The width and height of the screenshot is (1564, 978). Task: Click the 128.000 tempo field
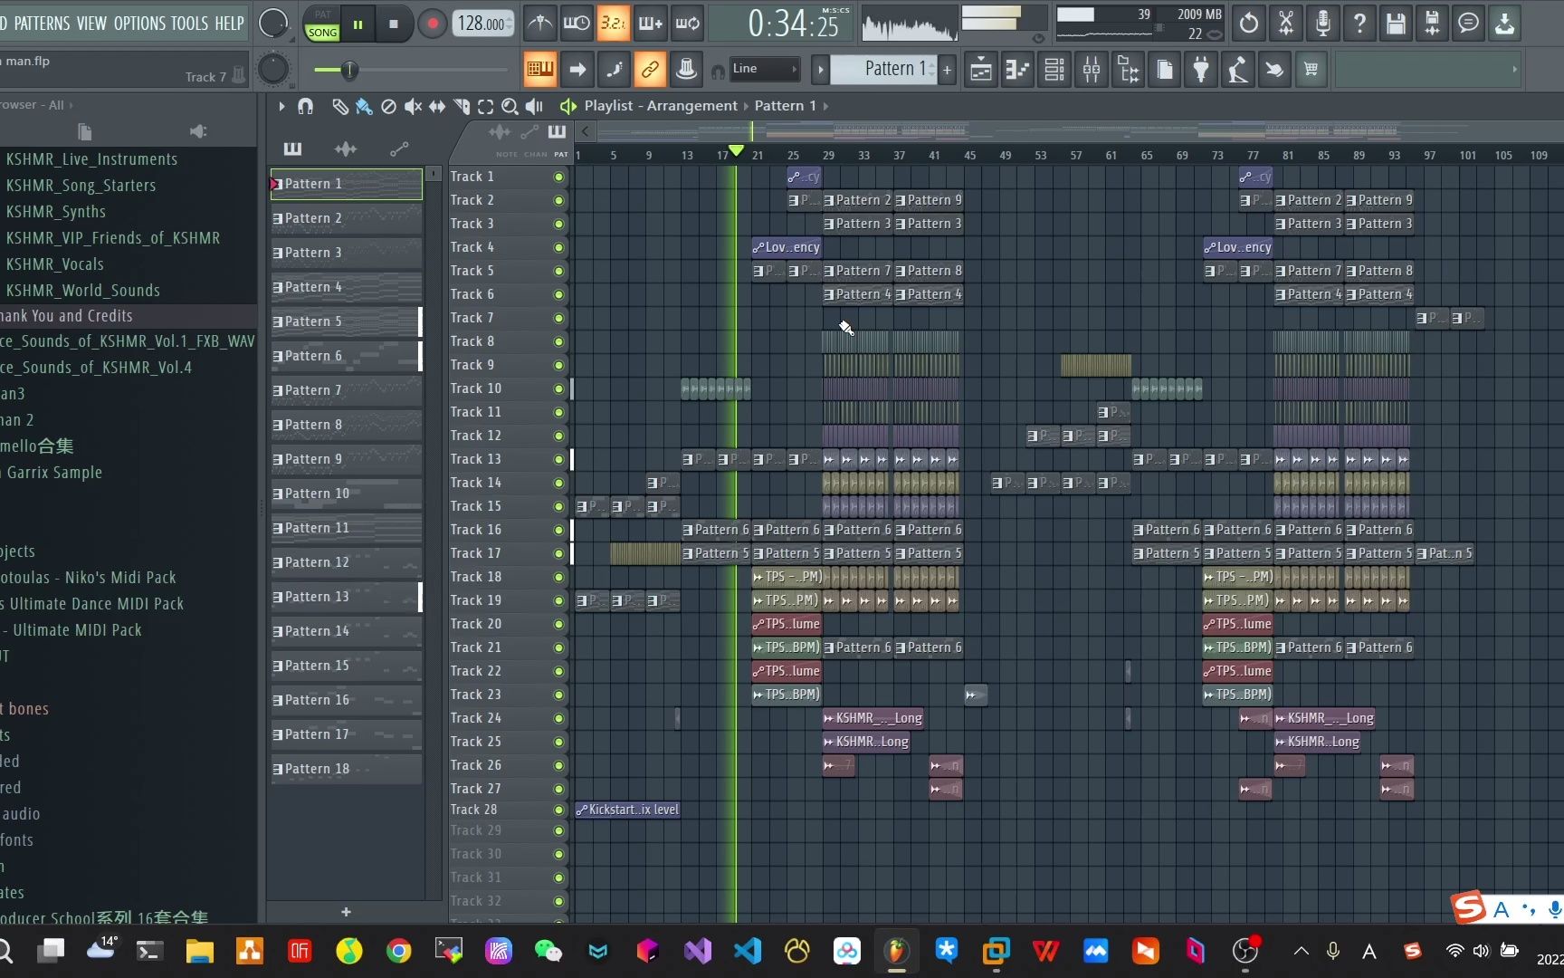point(483,24)
